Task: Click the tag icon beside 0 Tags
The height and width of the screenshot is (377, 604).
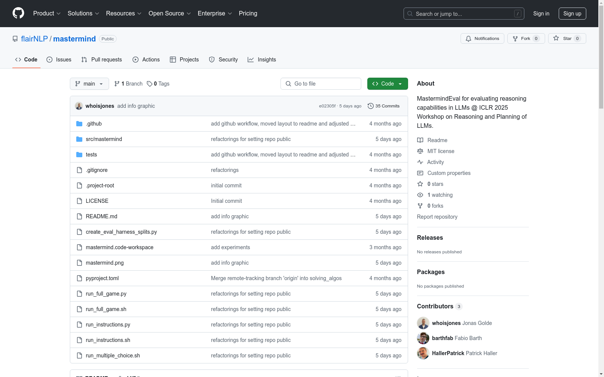Action: coord(149,84)
